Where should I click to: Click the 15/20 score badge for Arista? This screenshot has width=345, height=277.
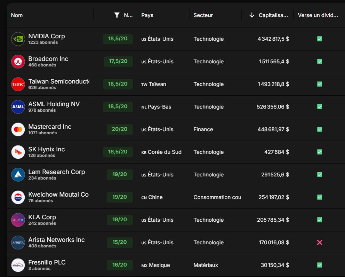120,243
